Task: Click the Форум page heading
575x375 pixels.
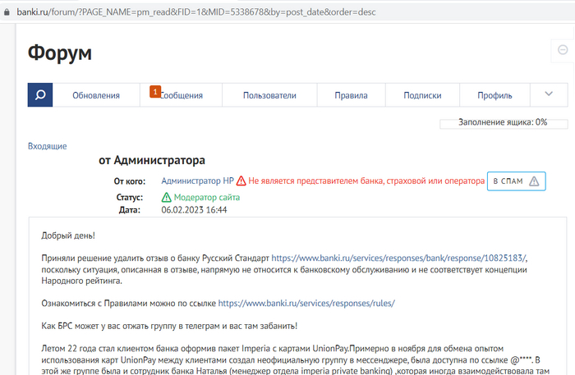Action: coord(60,53)
